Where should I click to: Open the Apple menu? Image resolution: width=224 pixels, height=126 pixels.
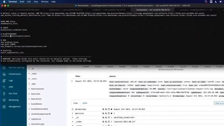4,2
